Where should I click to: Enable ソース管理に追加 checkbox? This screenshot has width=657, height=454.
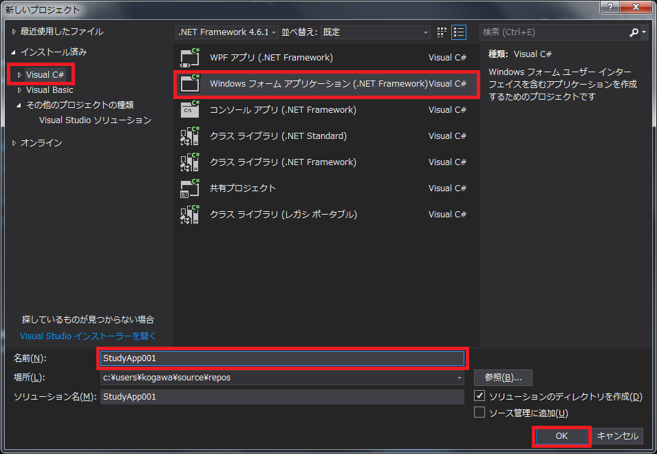point(480,413)
